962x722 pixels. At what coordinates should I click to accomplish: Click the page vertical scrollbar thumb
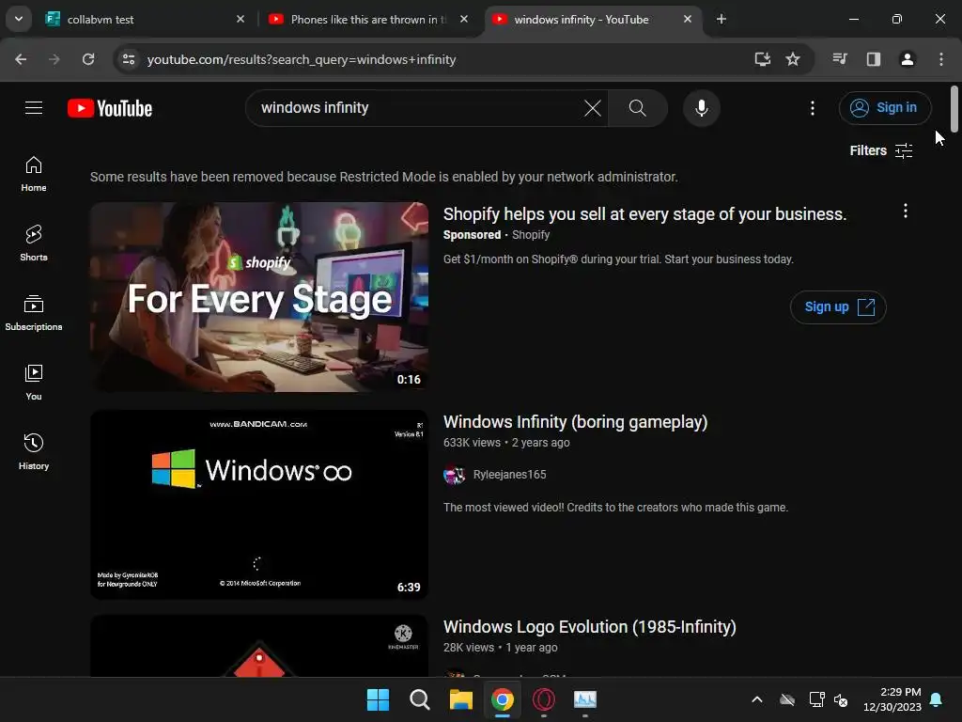[x=954, y=109]
